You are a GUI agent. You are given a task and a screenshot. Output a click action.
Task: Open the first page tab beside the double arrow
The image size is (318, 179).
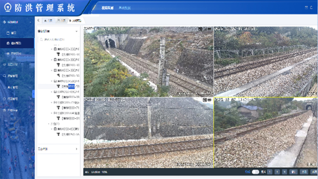click(x=48, y=20)
